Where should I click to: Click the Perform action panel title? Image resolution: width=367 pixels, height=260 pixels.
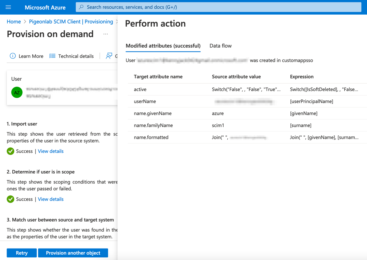pos(155,23)
